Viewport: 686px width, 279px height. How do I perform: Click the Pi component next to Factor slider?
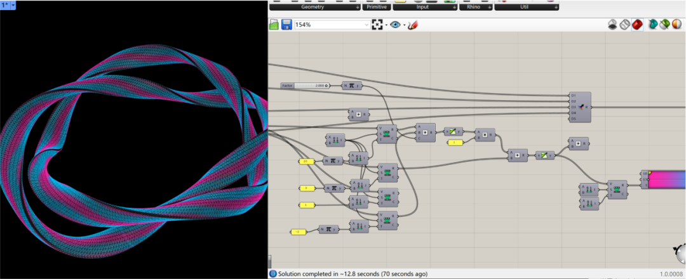(x=351, y=86)
